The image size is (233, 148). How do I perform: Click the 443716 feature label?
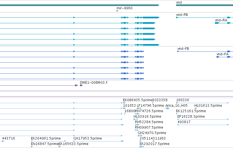tap(8, 138)
